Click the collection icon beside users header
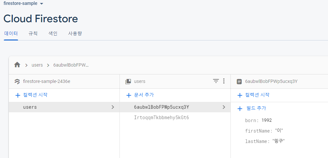This screenshot has width=328, height=158. pos(128,81)
